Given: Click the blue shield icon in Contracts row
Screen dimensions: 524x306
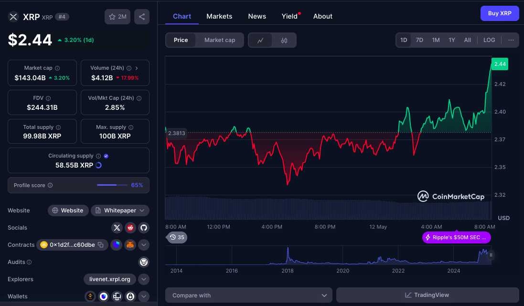Looking at the screenshot, I should point(116,245).
